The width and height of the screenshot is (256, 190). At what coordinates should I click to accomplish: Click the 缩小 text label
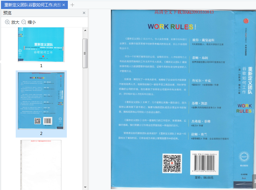pos(32,22)
